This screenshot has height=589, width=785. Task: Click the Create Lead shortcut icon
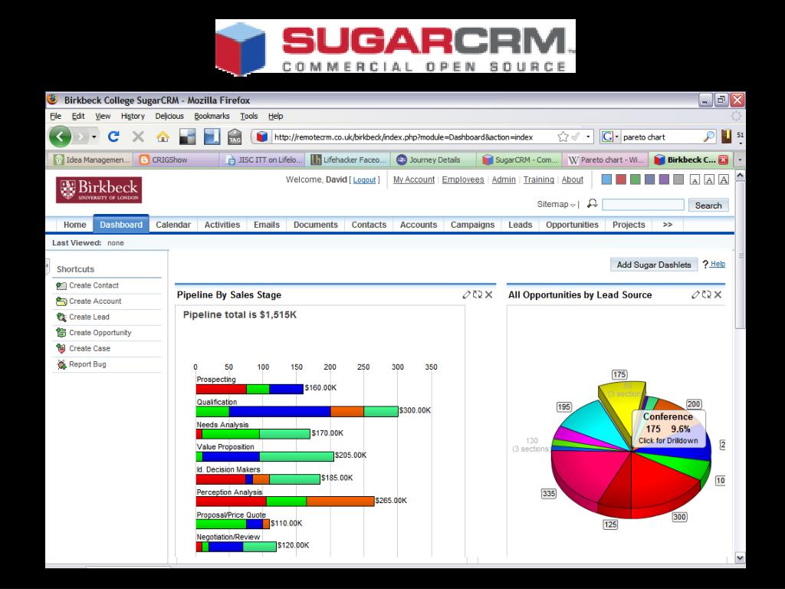coord(61,317)
